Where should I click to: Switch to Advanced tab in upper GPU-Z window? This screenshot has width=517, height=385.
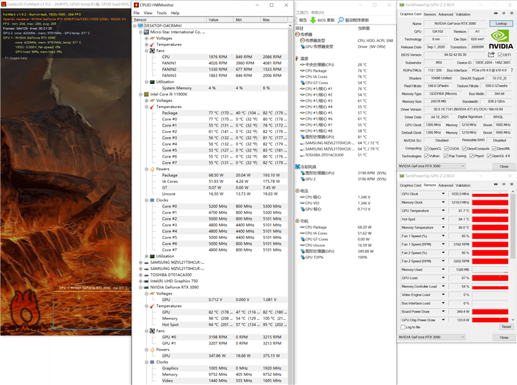click(446, 14)
